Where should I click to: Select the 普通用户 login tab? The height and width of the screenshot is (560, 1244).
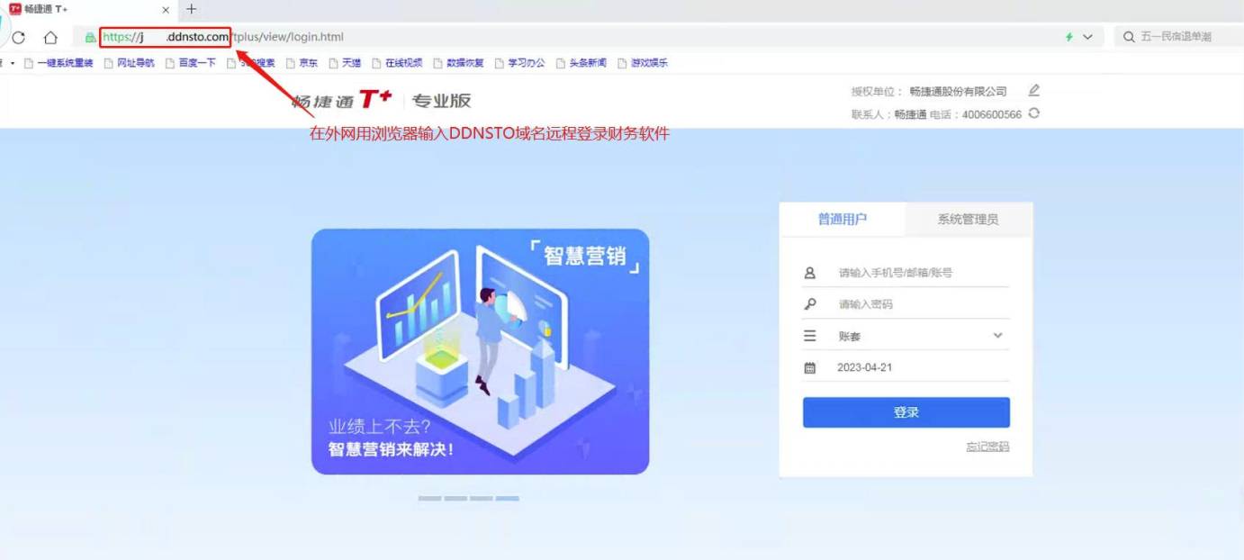[x=842, y=219]
